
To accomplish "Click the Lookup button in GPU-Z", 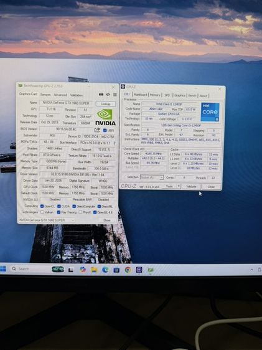I will [x=106, y=104].
